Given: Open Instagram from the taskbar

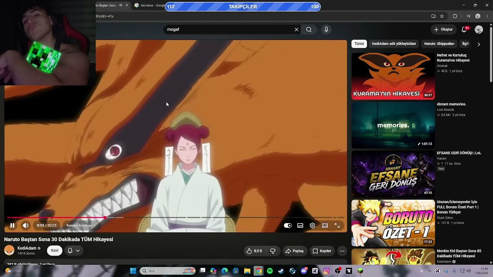Looking at the screenshot, I should coord(326,271).
